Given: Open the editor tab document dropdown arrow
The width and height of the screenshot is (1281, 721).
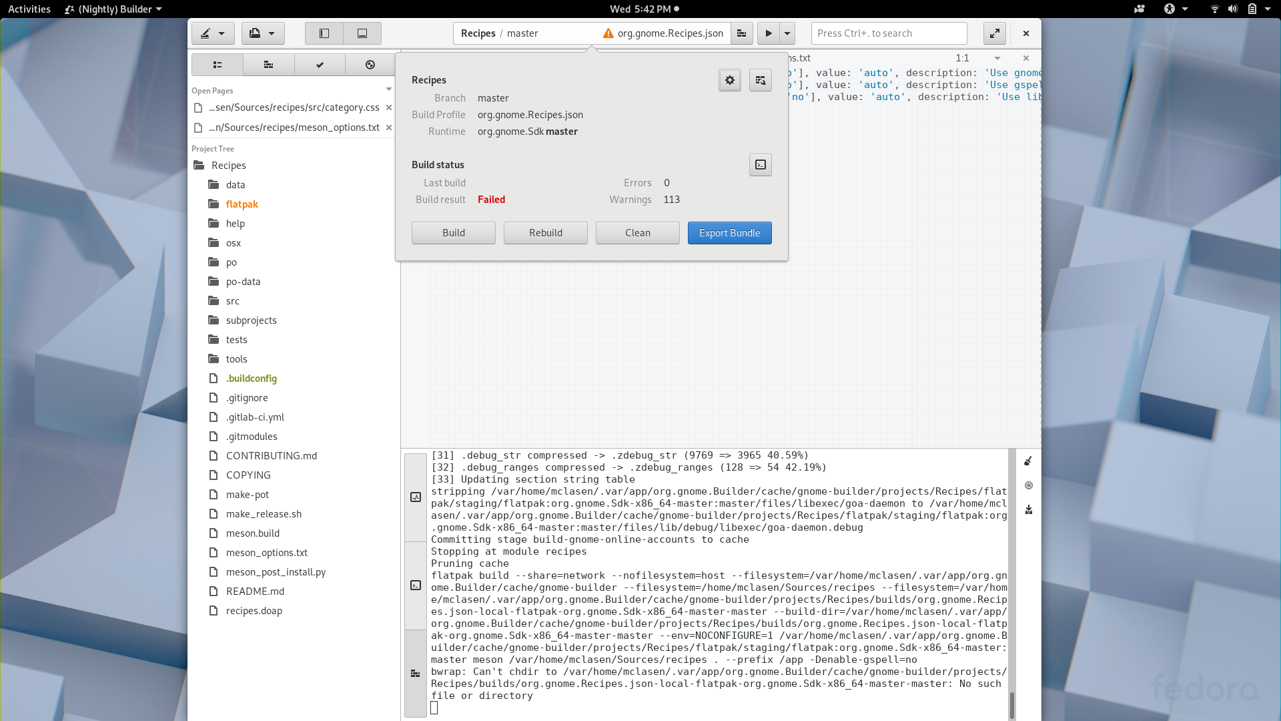Looking at the screenshot, I should [x=997, y=58].
